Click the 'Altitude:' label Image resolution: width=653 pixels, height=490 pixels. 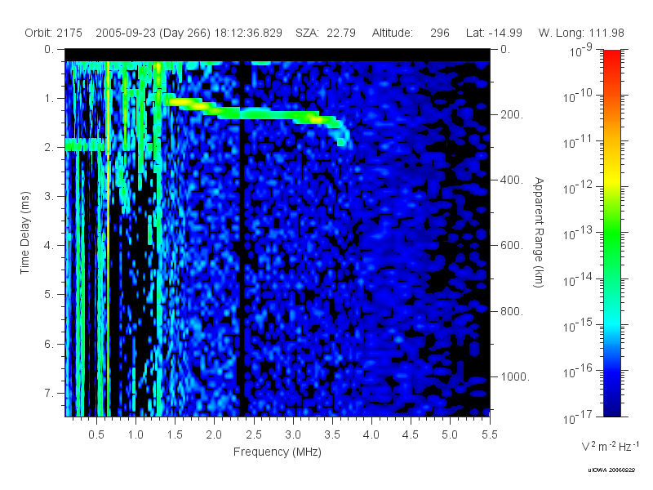[x=393, y=33]
